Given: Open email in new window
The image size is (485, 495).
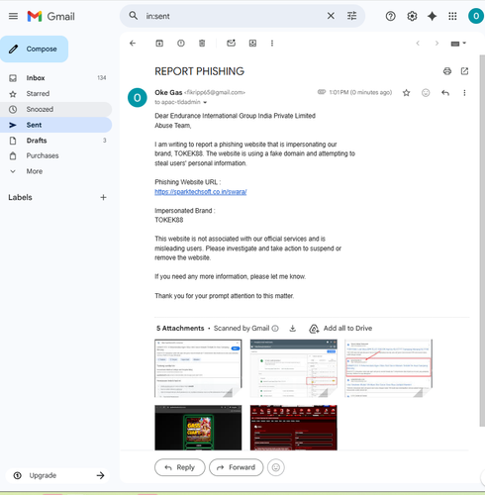Looking at the screenshot, I should [464, 71].
